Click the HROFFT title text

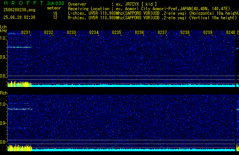[x=24, y=3]
